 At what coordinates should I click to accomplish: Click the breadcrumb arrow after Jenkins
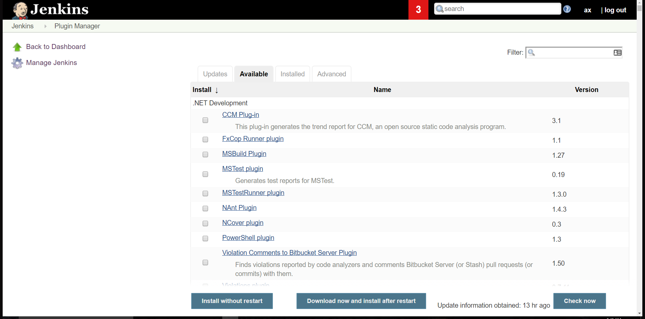(x=45, y=26)
